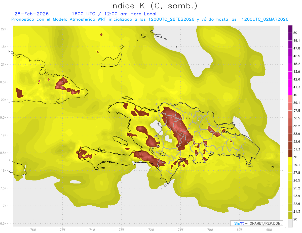The width and height of the screenshot is (302, 233).
Task: Click the '71W' longitude label
Action: pyautogui.click(x=180, y=229)
